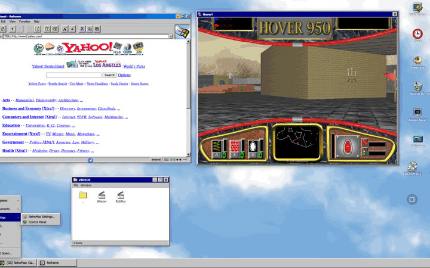Image resolution: width=430 pixels, height=268 pixels.
Task: Open the Favorites menu in Reframe
Action: [x=24, y=21]
